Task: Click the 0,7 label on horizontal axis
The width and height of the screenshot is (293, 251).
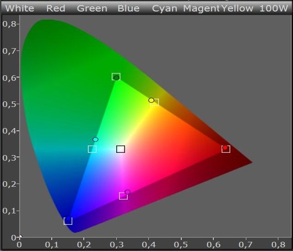Action: coord(245,245)
